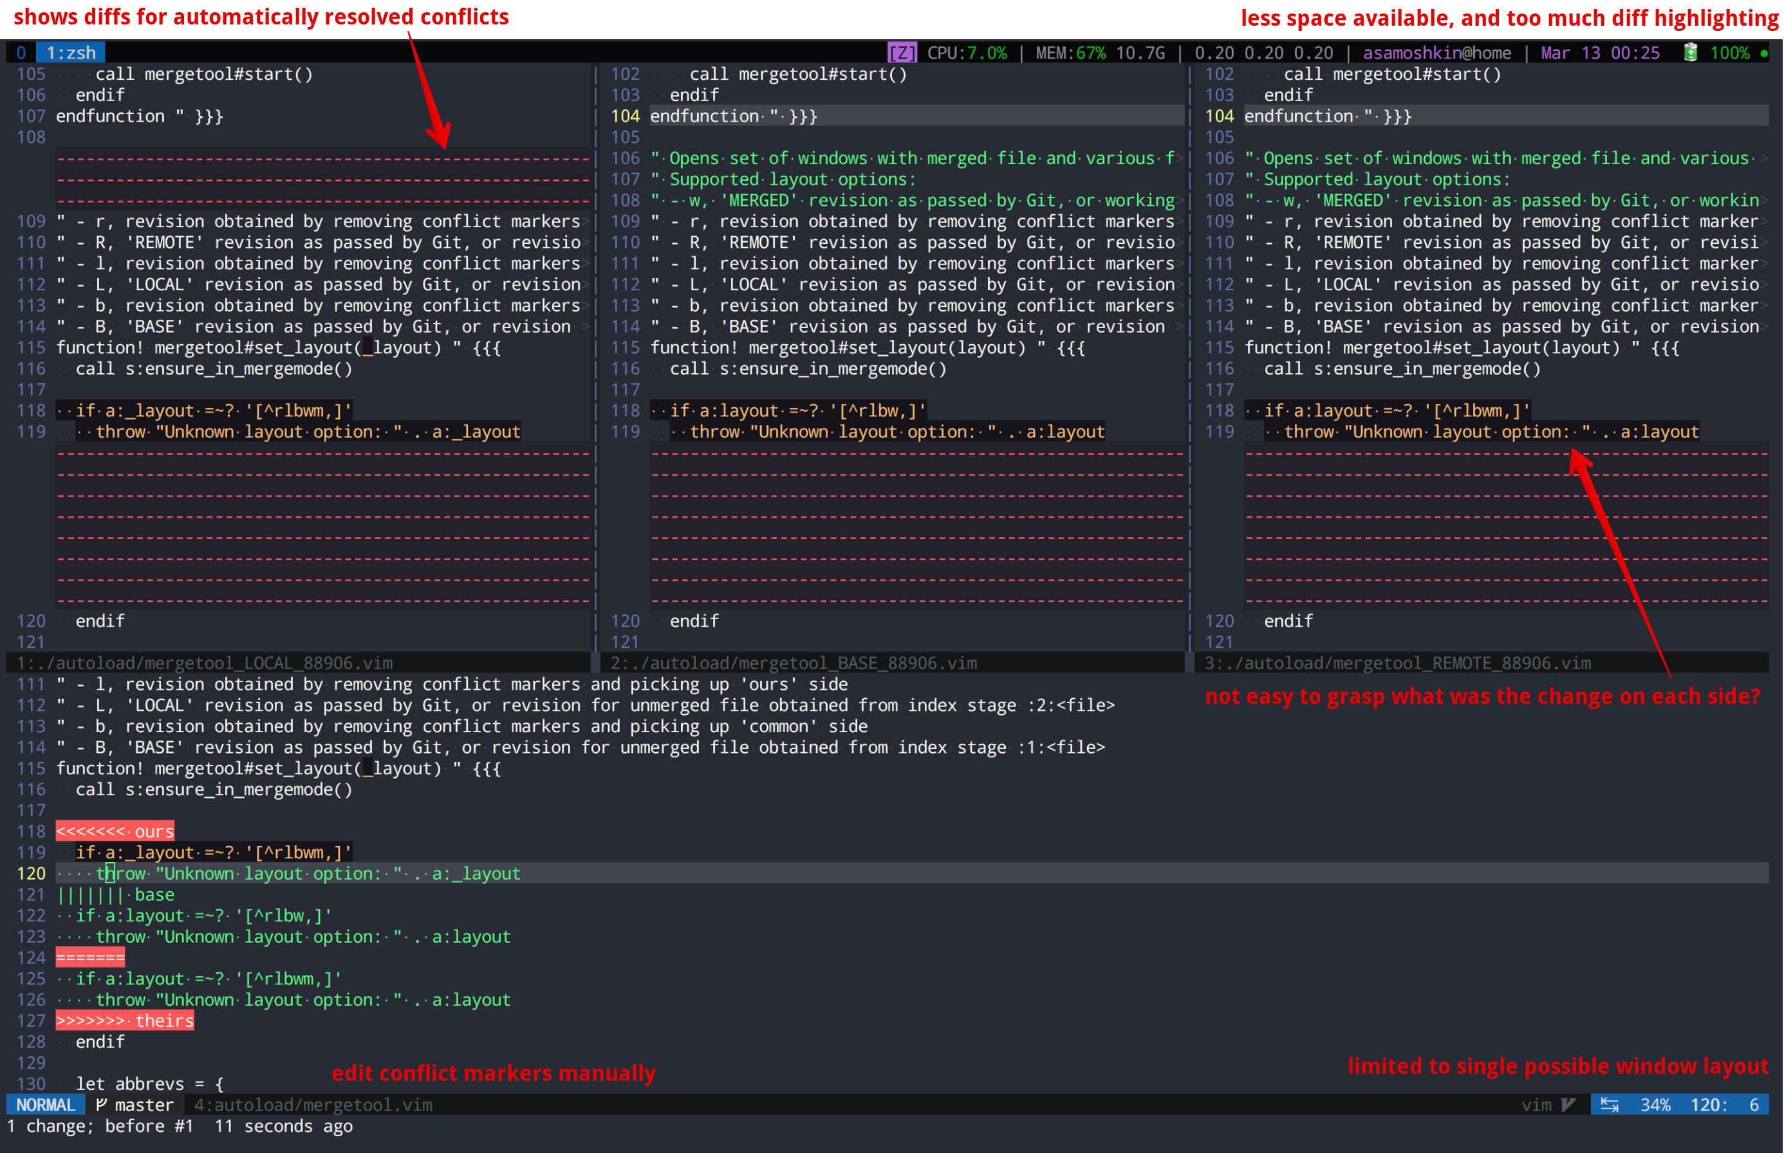This screenshot has width=1784, height=1153.
Task: Click the indent arrows icon in statusline
Action: [1610, 1104]
